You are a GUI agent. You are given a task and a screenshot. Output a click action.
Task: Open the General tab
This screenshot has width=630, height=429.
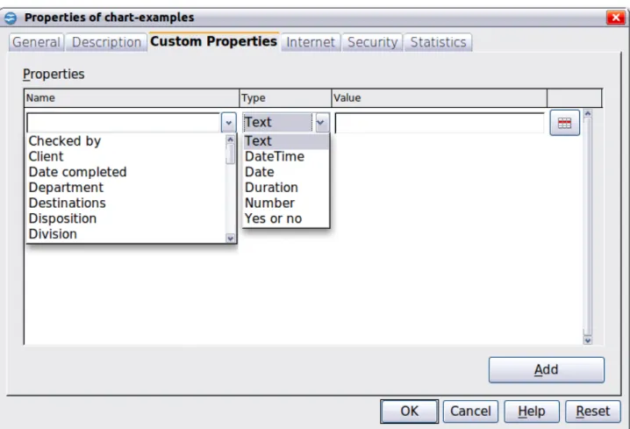[36, 42]
